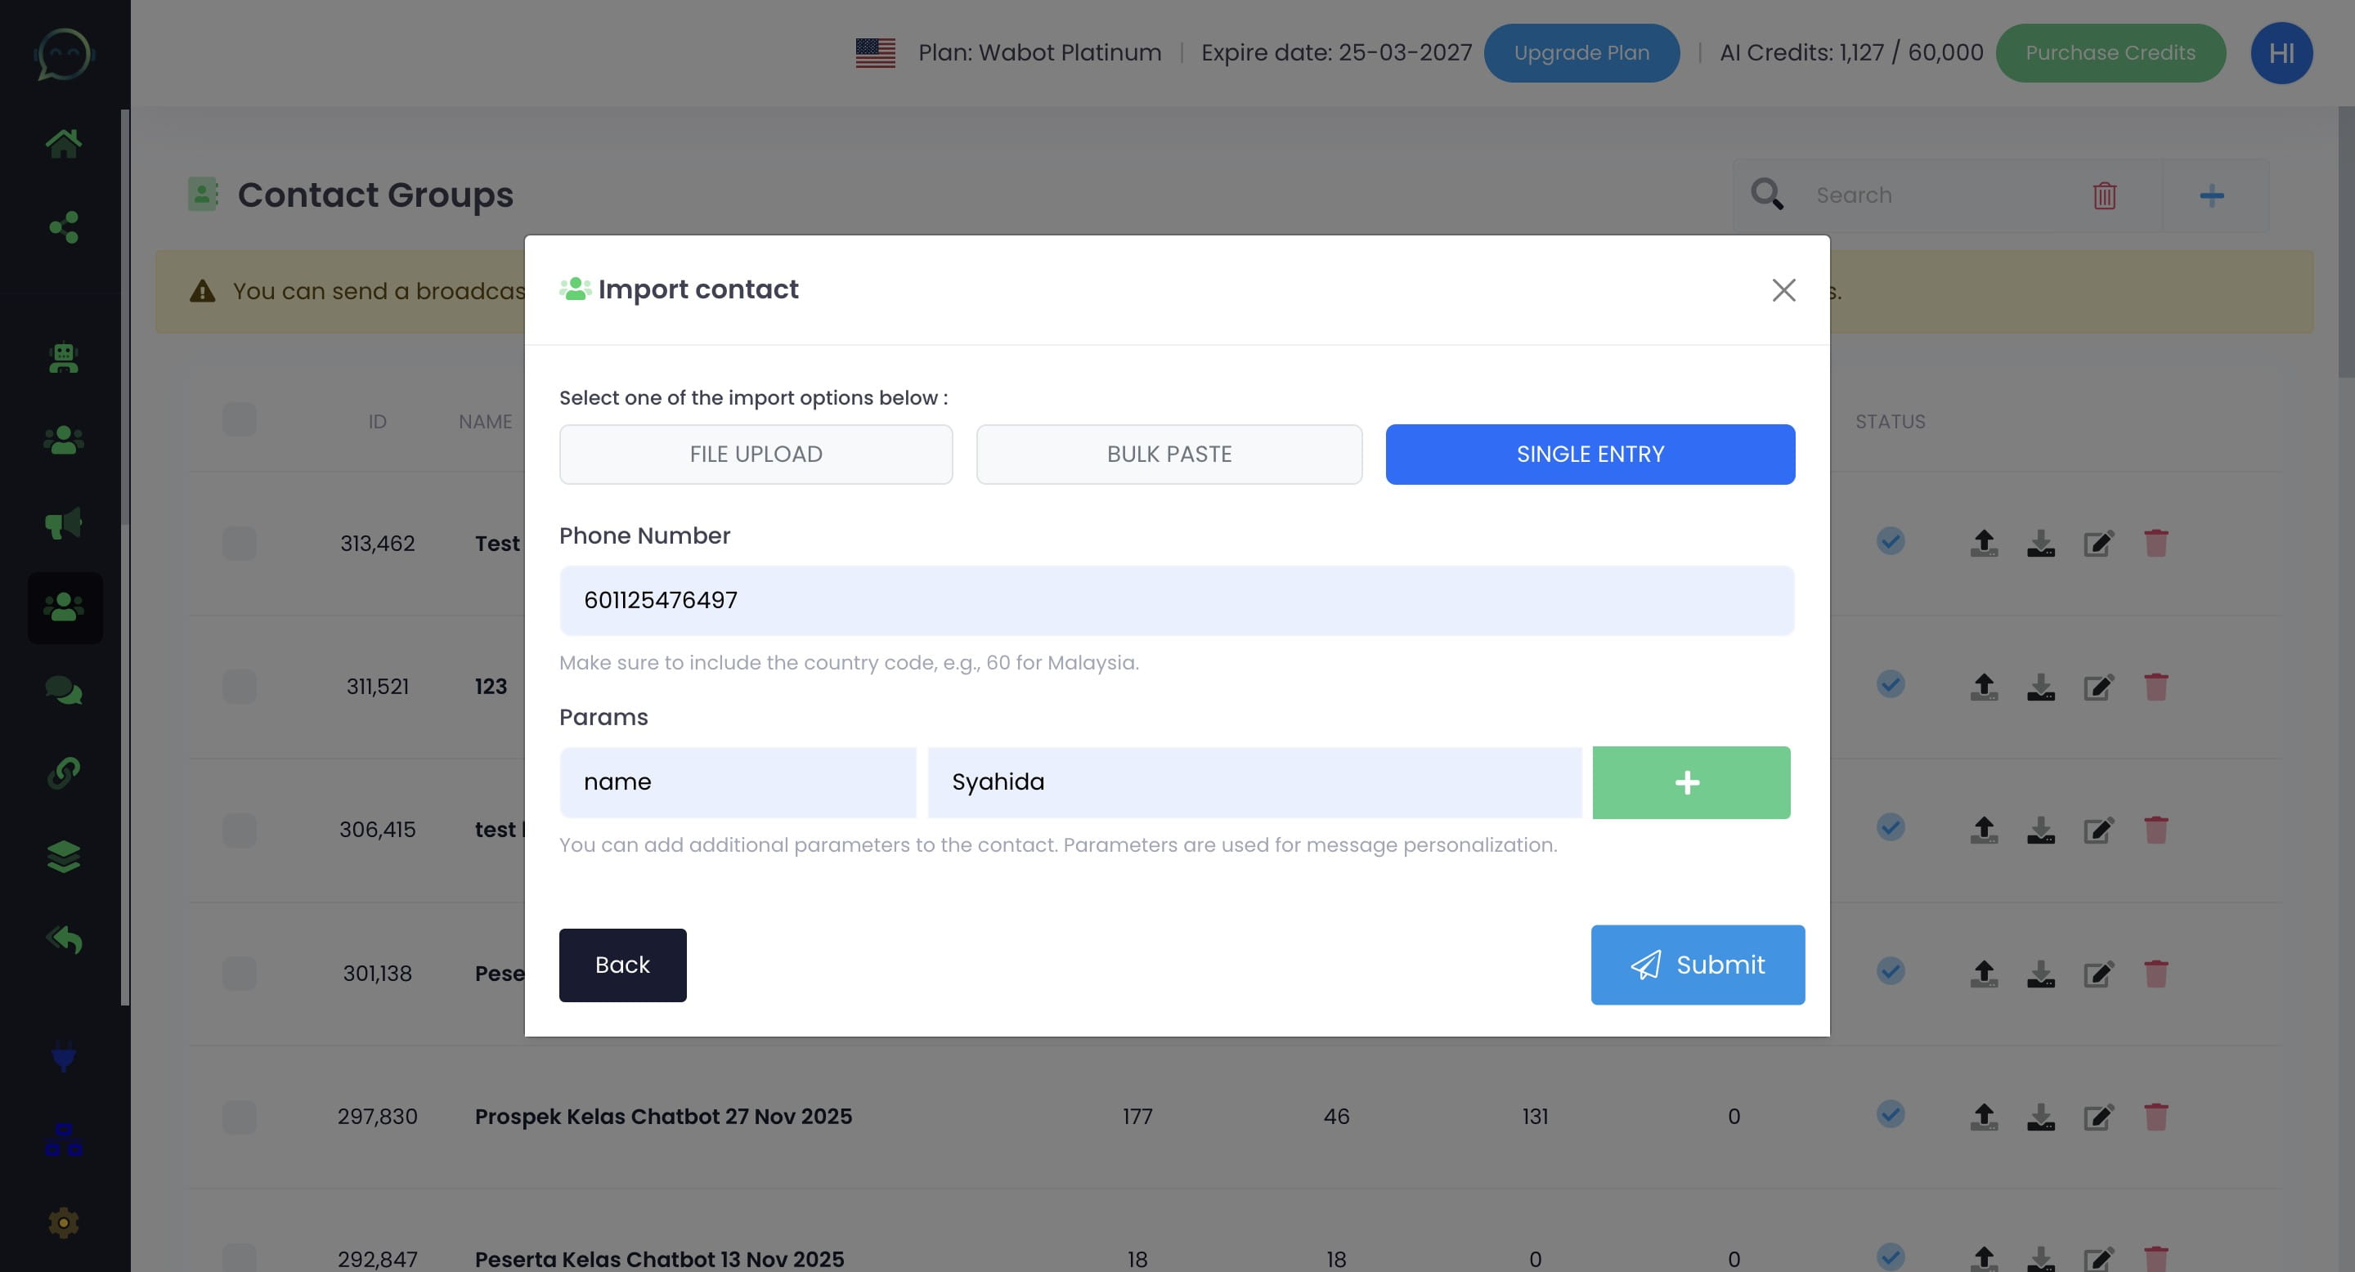The image size is (2355, 1272).
Task: Click Upgrade Plan in the top bar
Action: [x=1581, y=52]
